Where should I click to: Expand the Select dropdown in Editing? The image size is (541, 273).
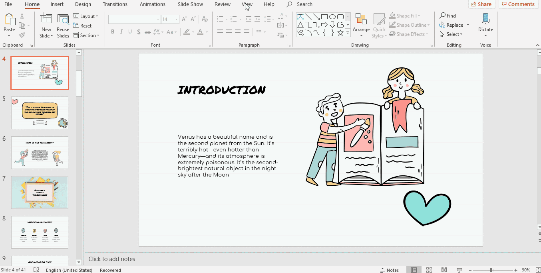[451, 34]
